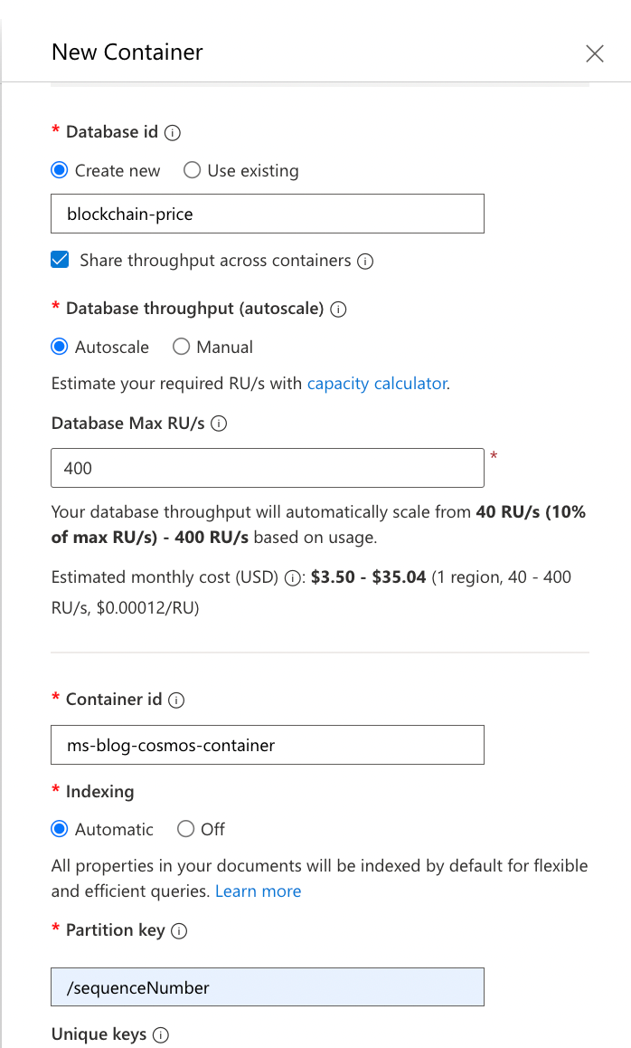This screenshot has width=631, height=1048.
Task: Show info for Database throughput (autoscale)
Action: (x=338, y=310)
